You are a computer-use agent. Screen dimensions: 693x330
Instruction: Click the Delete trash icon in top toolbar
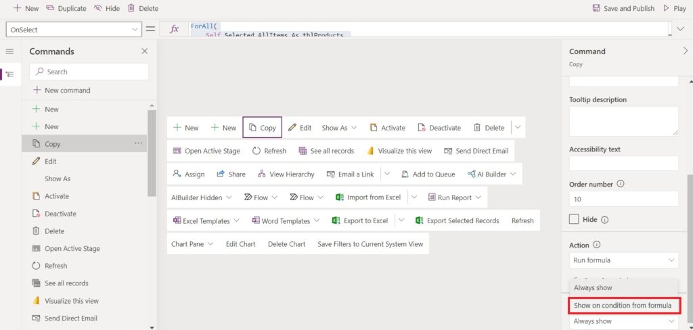click(x=131, y=8)
